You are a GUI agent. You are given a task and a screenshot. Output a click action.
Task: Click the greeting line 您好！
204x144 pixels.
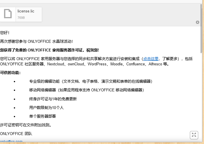pyautogui.click(x=5, y=33)
